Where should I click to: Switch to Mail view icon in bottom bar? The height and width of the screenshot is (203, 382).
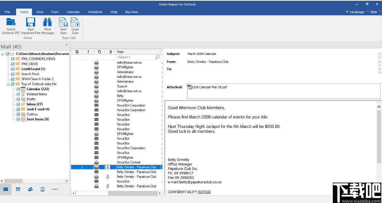click(6, 189)
